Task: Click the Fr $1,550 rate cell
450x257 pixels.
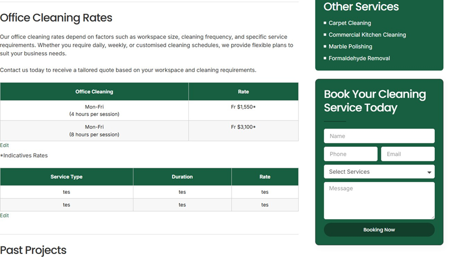Action: coord(243,107)
